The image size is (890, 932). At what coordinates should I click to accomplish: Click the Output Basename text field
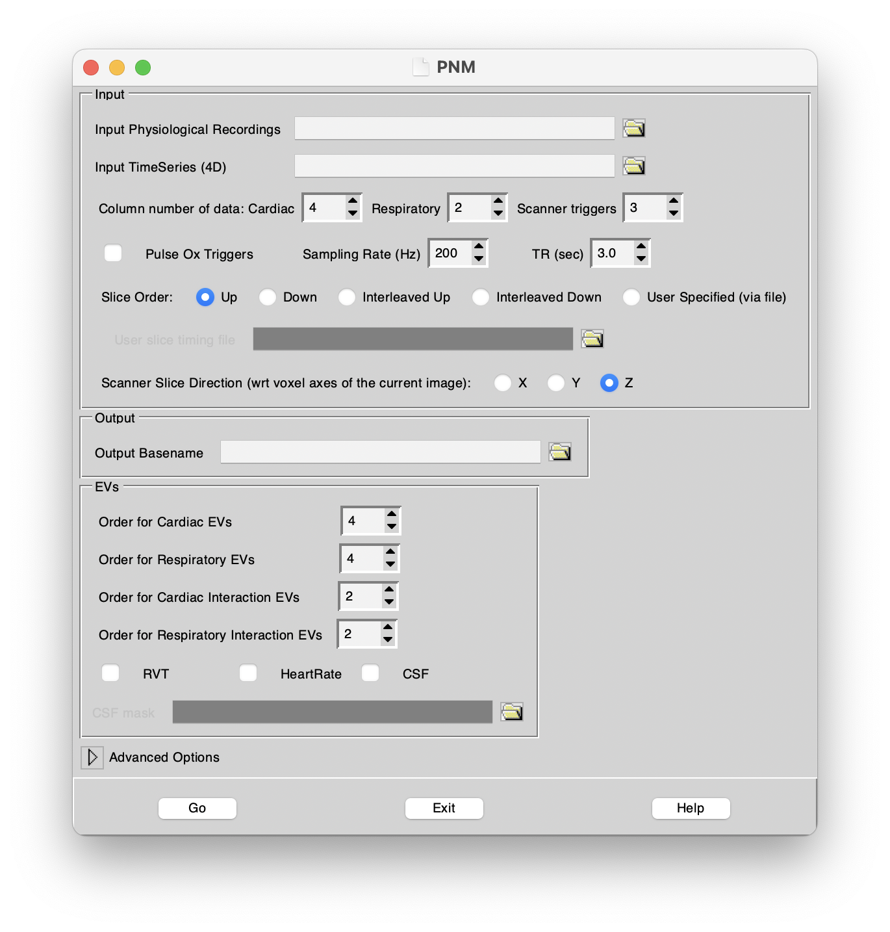380,451
